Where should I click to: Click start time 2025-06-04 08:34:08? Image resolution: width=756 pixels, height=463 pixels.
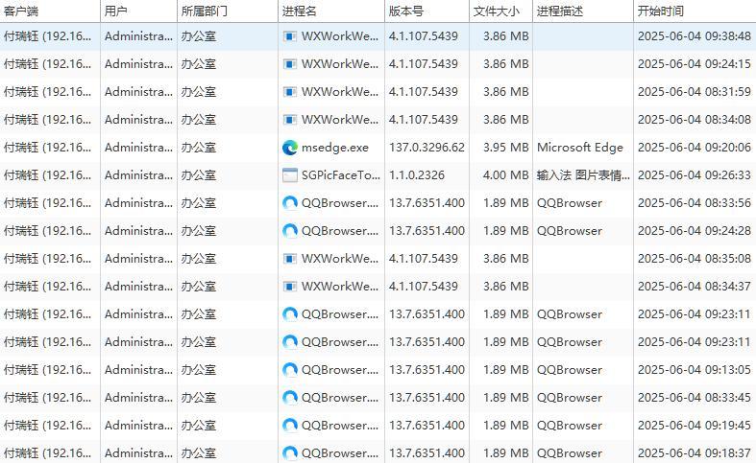pyautogui.click(x=695, y=120)
